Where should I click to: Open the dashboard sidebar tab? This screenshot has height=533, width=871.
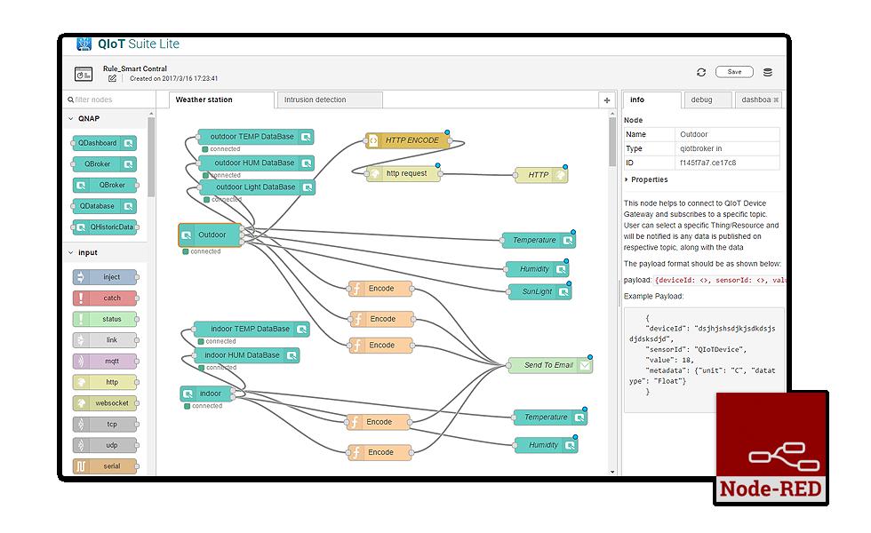pos(758,99)
